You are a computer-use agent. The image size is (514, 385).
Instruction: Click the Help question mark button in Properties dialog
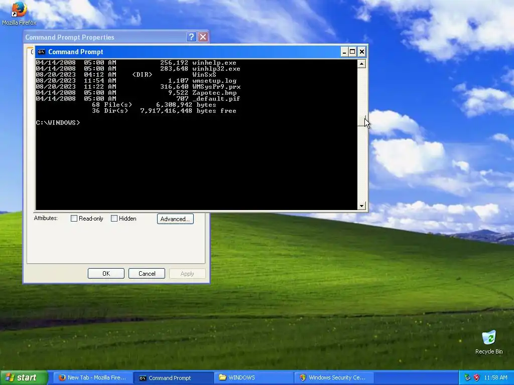click(191, 37)
